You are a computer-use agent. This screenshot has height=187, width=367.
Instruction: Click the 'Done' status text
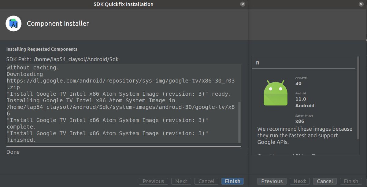click(13, 152)
